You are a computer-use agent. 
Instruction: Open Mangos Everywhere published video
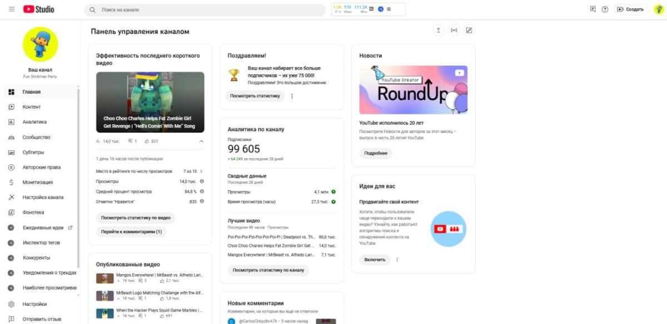click(x=150, y=277)
